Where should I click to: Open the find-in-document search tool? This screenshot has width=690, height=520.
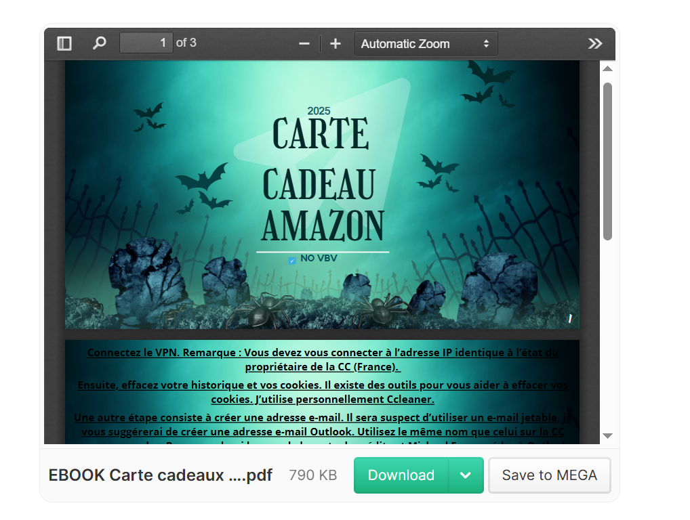point(100,43)
